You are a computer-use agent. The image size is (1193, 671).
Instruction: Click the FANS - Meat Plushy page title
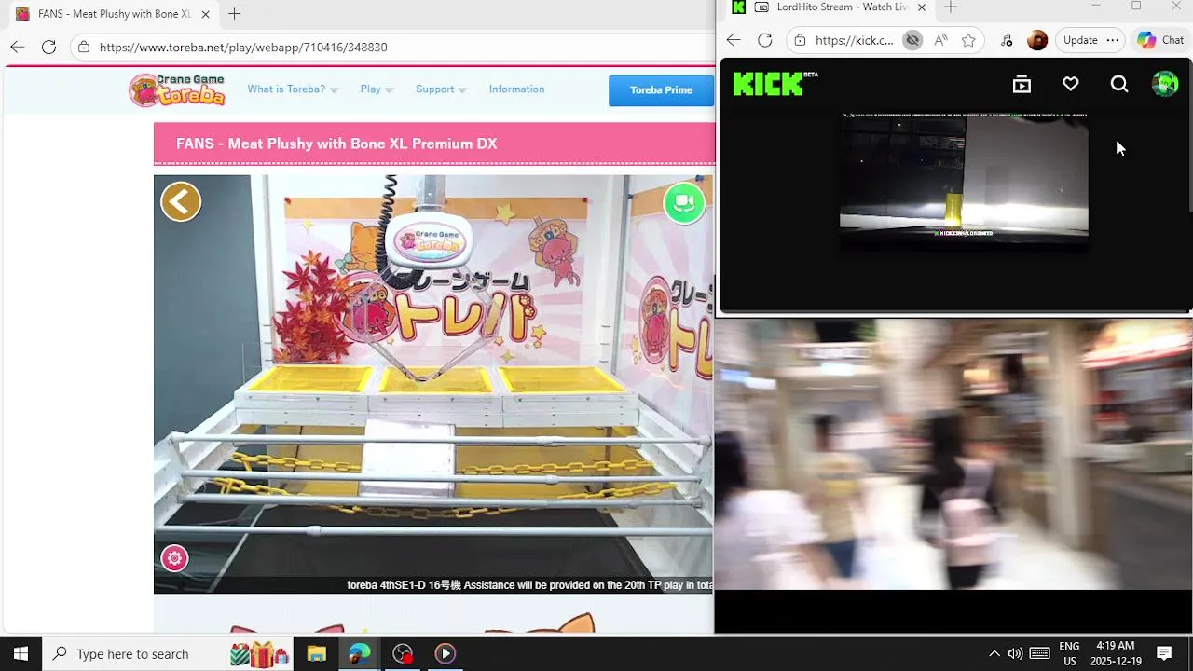336,144
